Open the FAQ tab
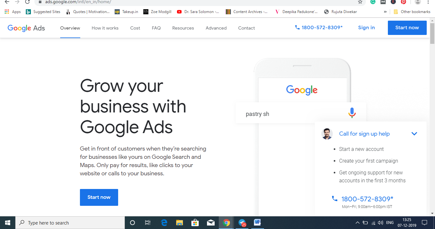Image resolution: width=435 pixels, height=229 pixels. point(156,28)
